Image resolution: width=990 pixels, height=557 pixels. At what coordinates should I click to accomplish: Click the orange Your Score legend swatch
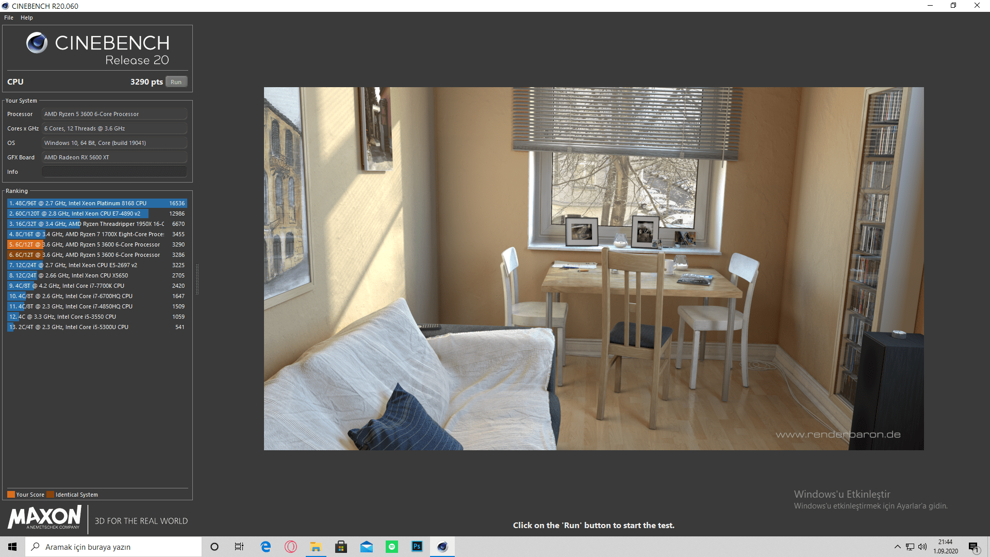pos(11,495)
